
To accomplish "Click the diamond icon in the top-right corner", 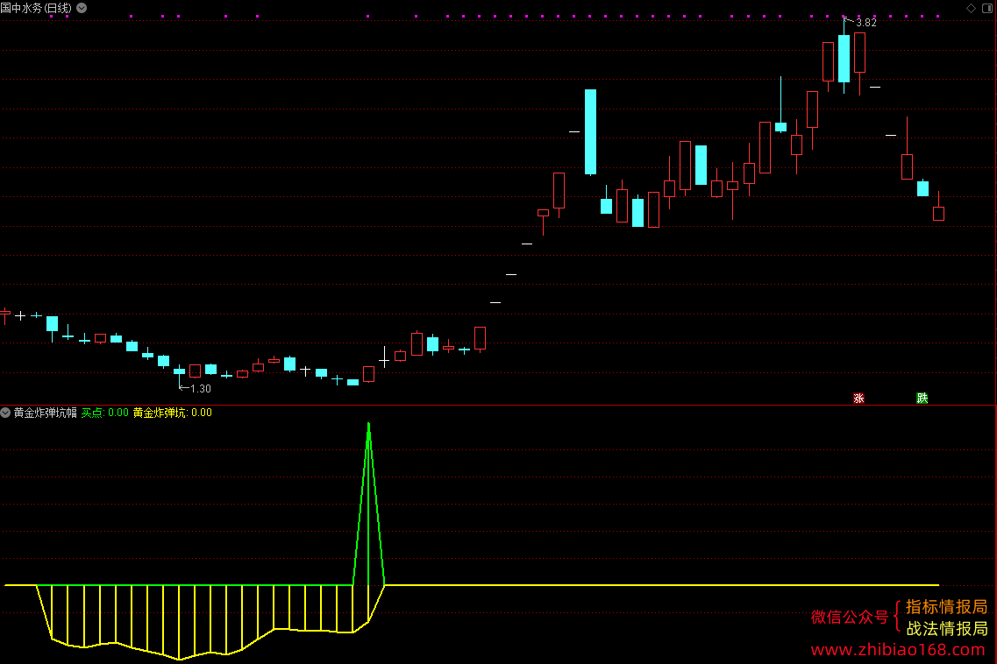I will [971, 8].
